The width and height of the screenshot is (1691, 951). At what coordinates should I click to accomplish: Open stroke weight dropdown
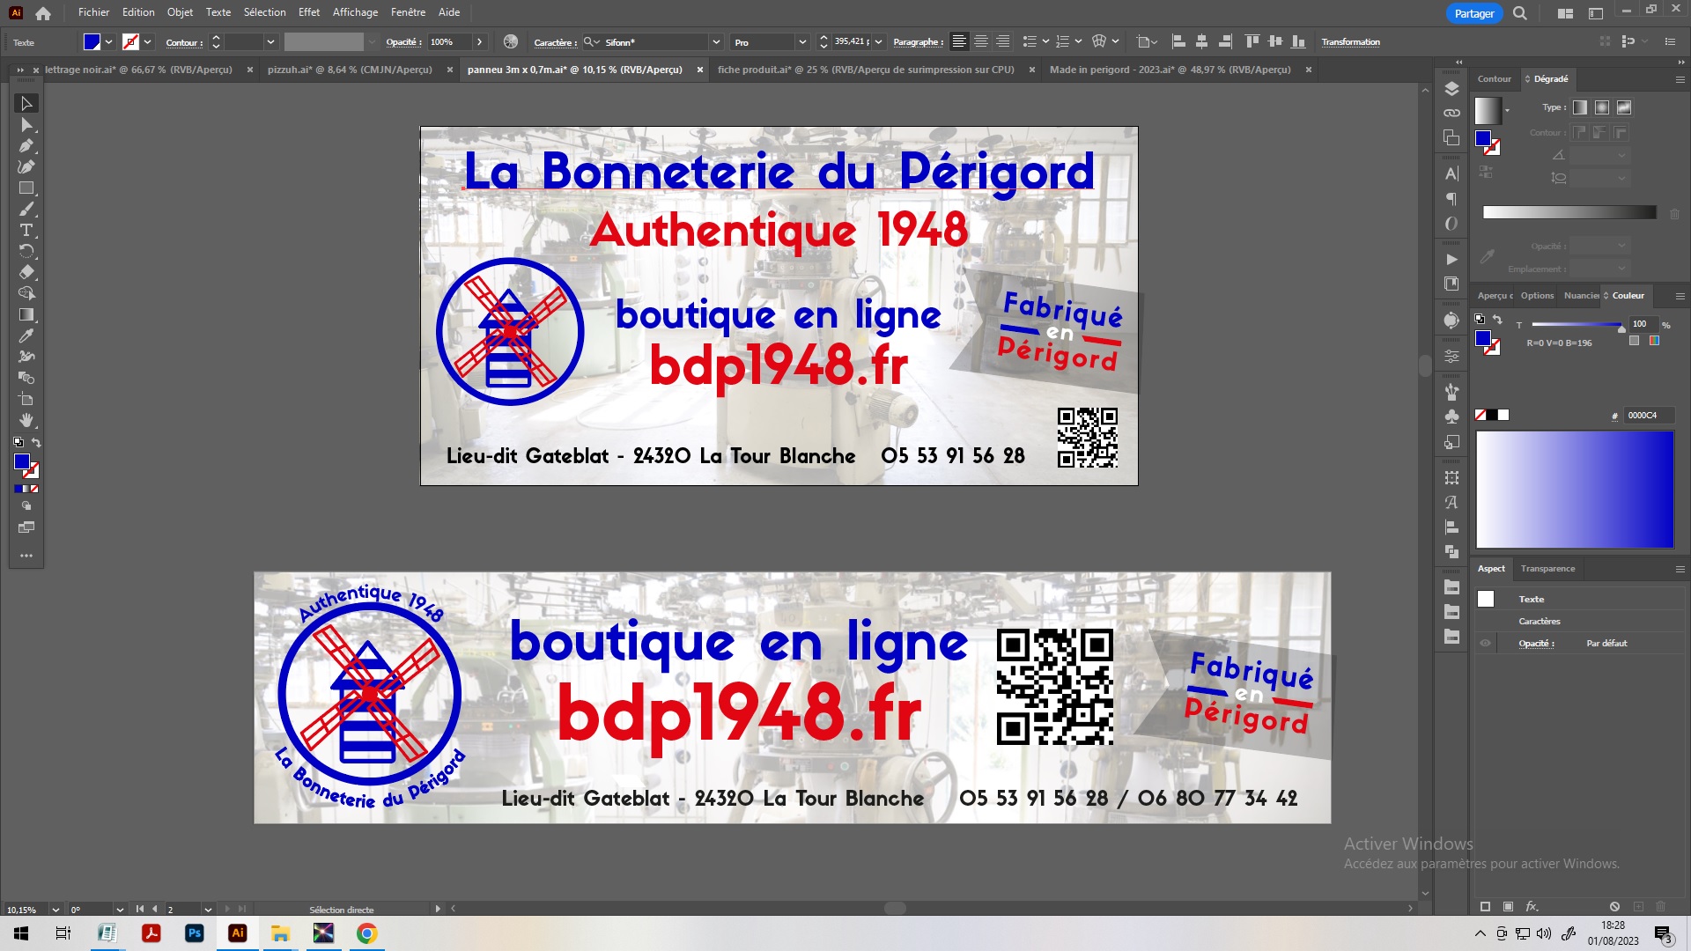(x=270, y=41)
